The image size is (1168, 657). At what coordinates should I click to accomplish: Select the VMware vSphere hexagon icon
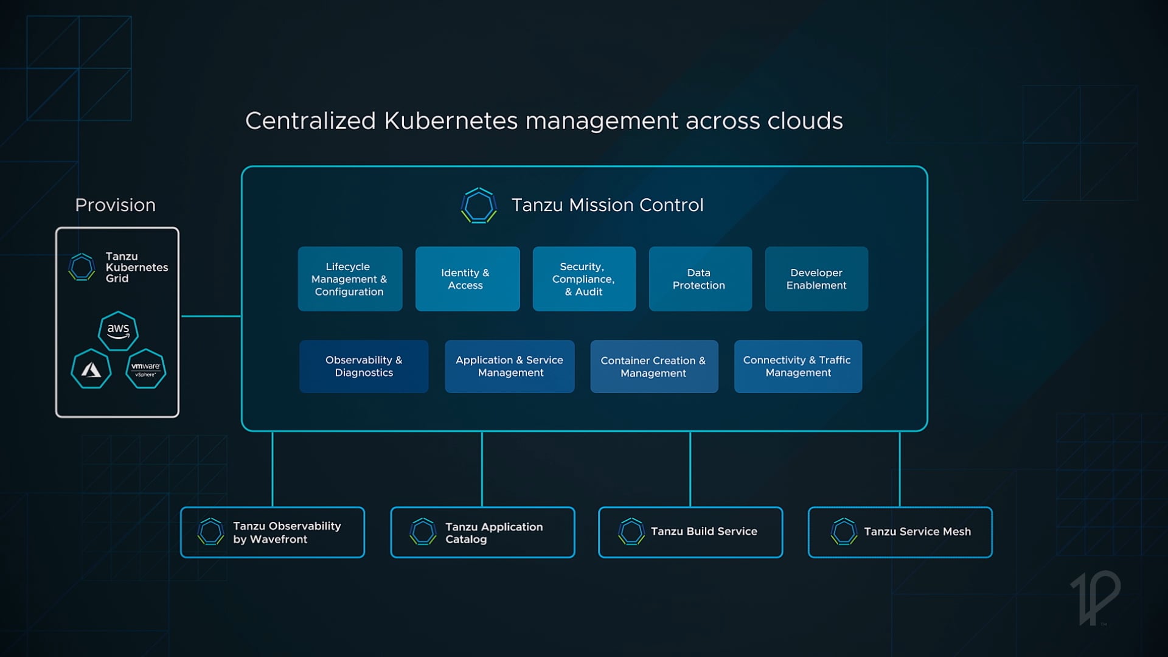(146, 369)
